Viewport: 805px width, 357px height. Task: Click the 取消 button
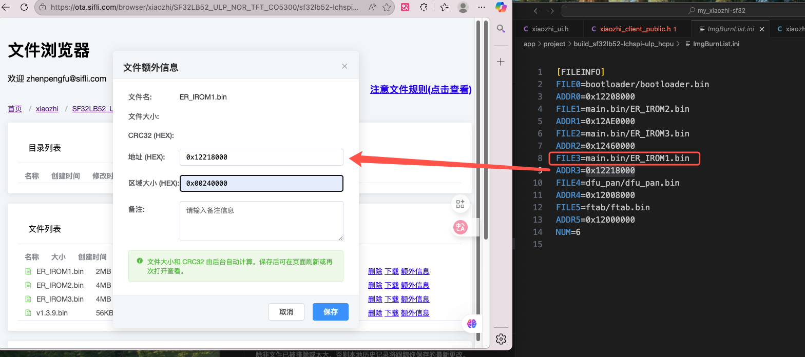[286, 312]
